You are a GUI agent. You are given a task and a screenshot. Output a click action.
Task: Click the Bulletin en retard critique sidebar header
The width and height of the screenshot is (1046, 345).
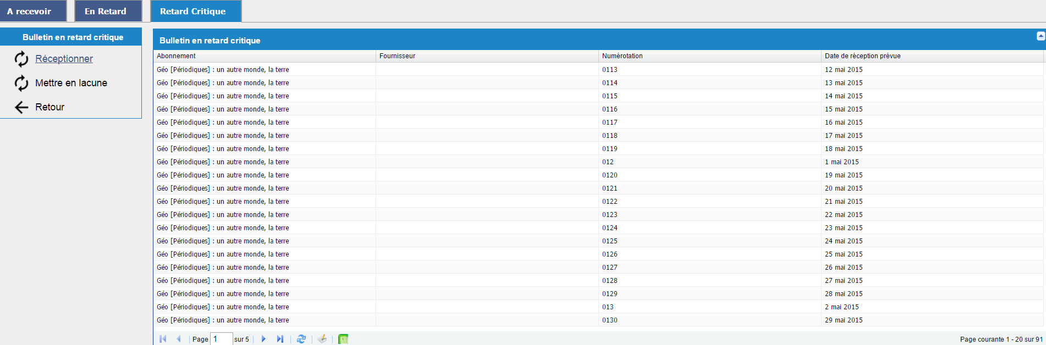click(x=71, y=37)
